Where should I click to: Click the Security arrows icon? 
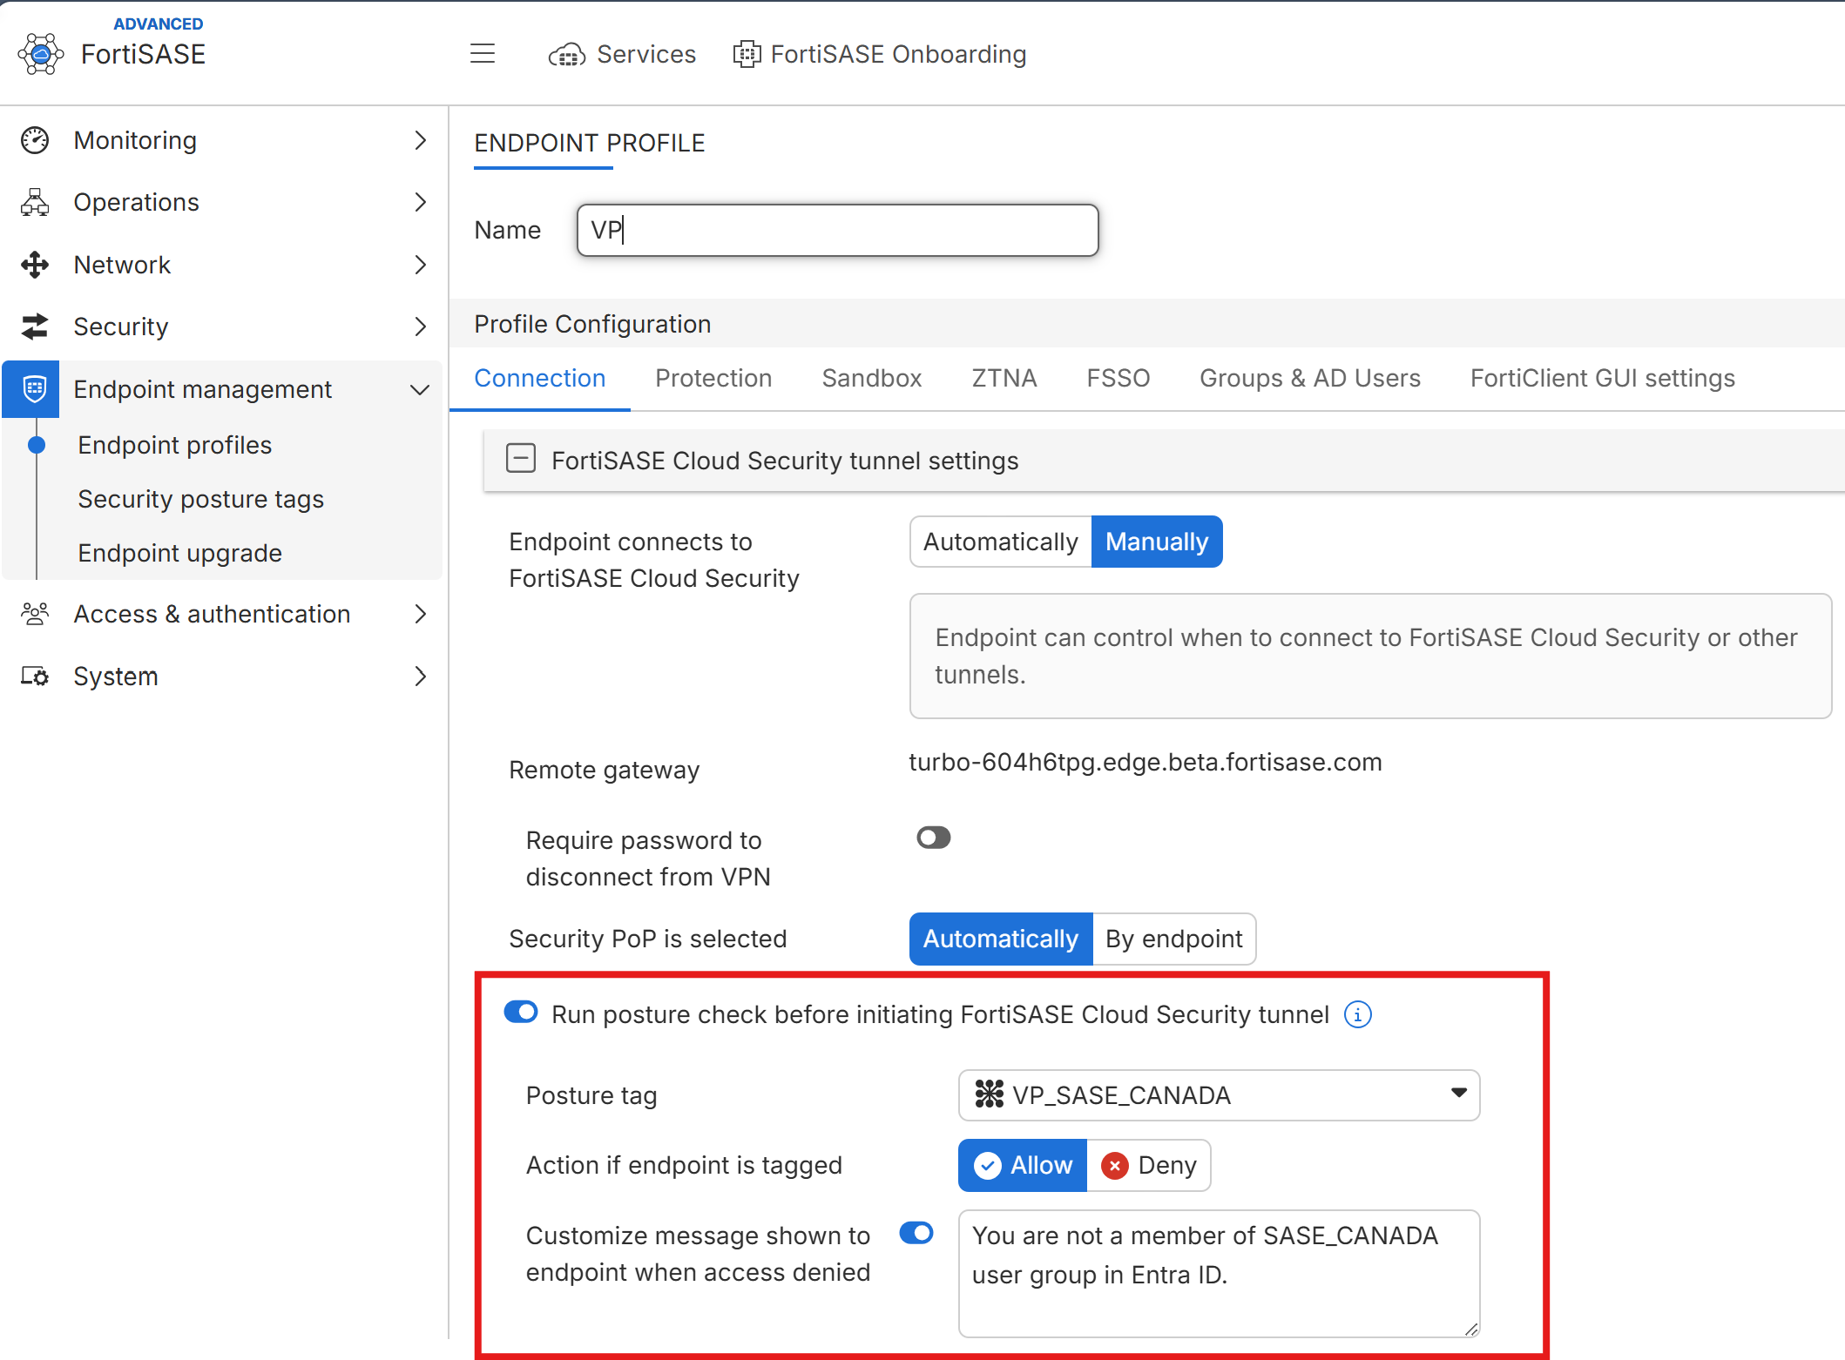(x=35, y=327)
